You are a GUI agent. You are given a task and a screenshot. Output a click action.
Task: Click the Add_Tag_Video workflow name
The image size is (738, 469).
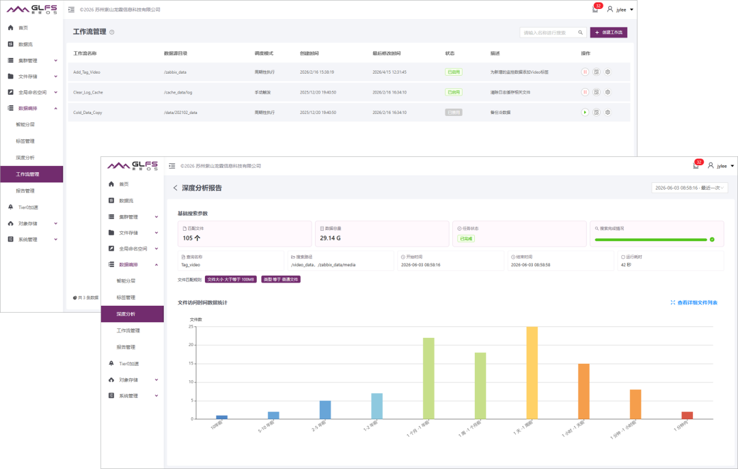click(x=87, y=72)
